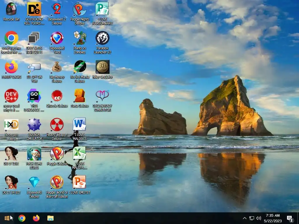Screen dimensions: 299x224
Task: Select the ILL SPY ON YOU magnifier icon
Action: pos(34,68)
